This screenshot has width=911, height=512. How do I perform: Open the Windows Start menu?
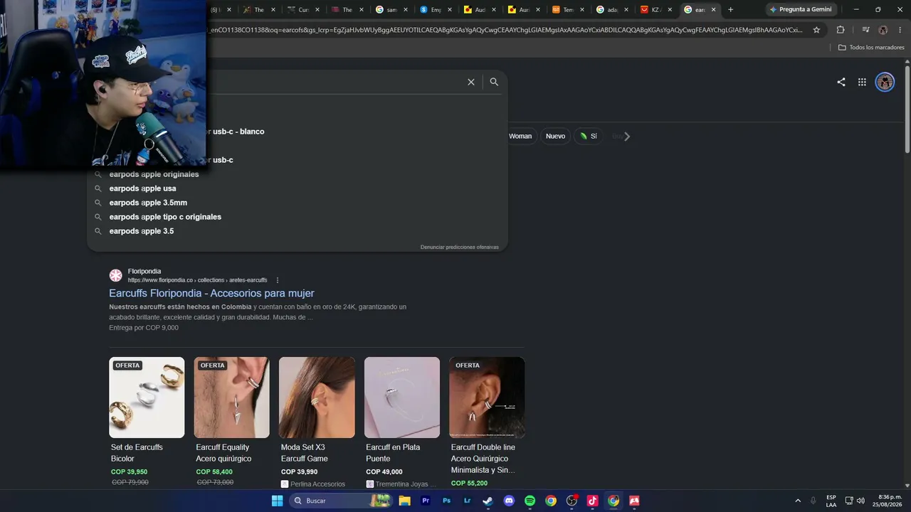277,501
